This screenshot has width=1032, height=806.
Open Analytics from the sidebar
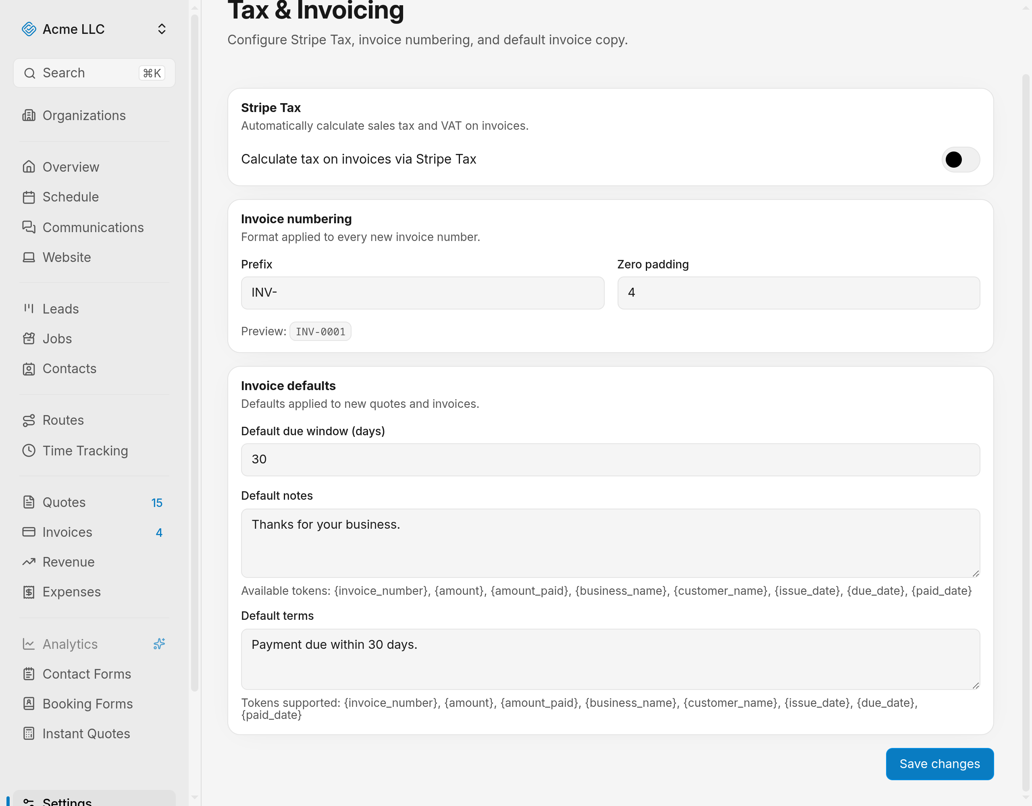click(94, 644)
